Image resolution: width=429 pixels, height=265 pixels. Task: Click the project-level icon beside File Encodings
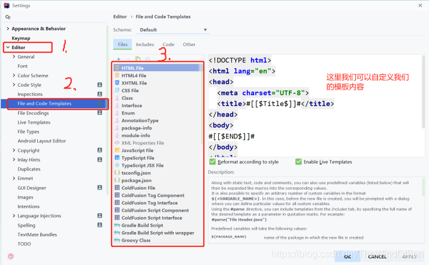[100, 112]
